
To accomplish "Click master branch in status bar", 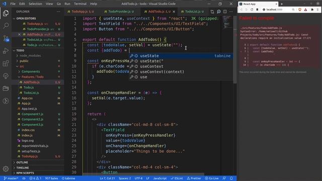I will click(x=11, y=178).
